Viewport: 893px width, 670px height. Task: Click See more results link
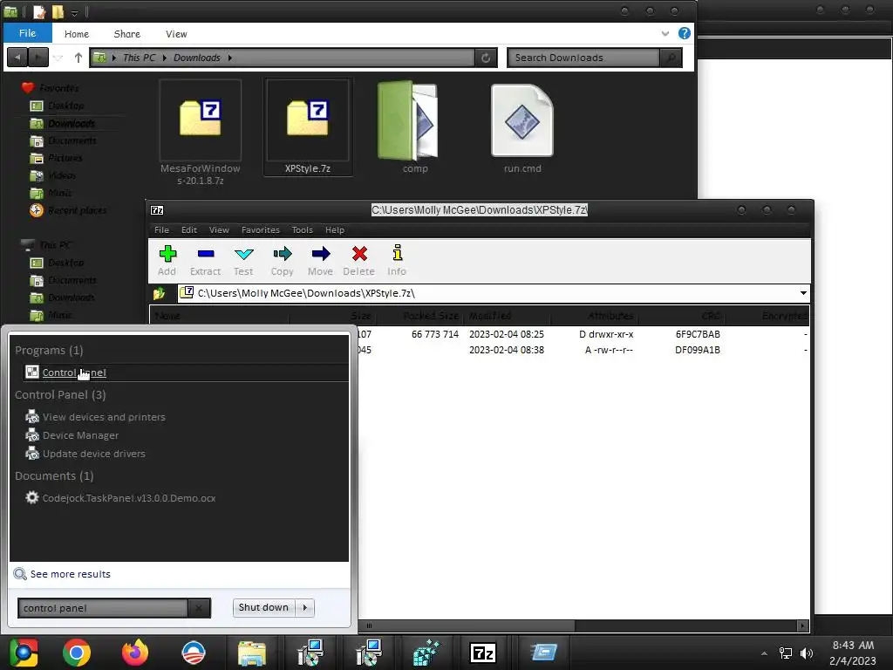[x=70, y=574]
